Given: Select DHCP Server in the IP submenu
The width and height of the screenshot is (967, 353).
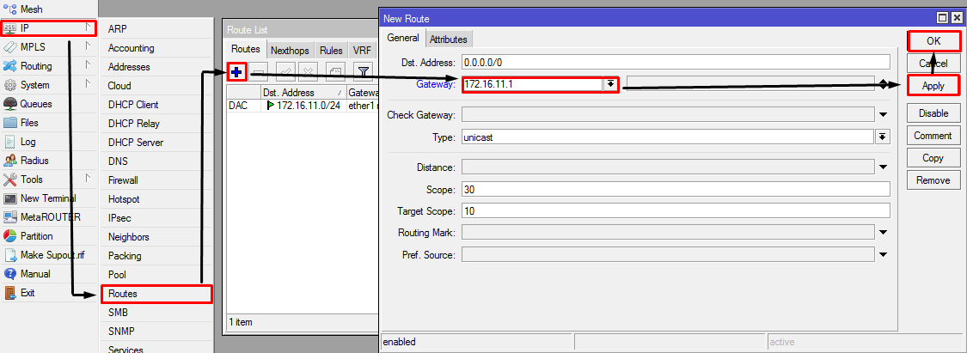Looking at the screenshot, I should point(156,143).
